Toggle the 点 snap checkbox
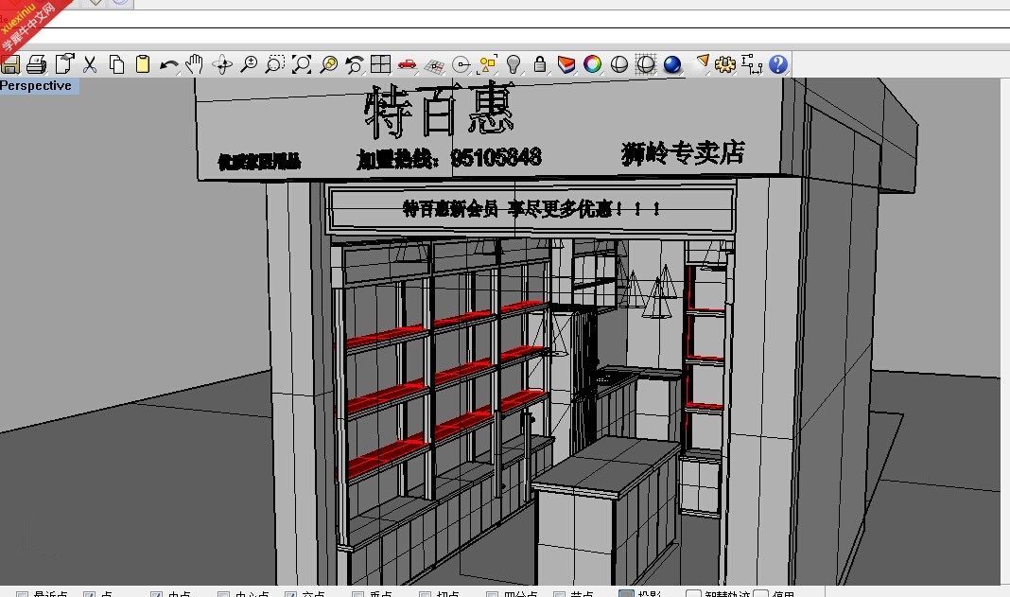The image size is (1010, 597). tap(90, 594)
